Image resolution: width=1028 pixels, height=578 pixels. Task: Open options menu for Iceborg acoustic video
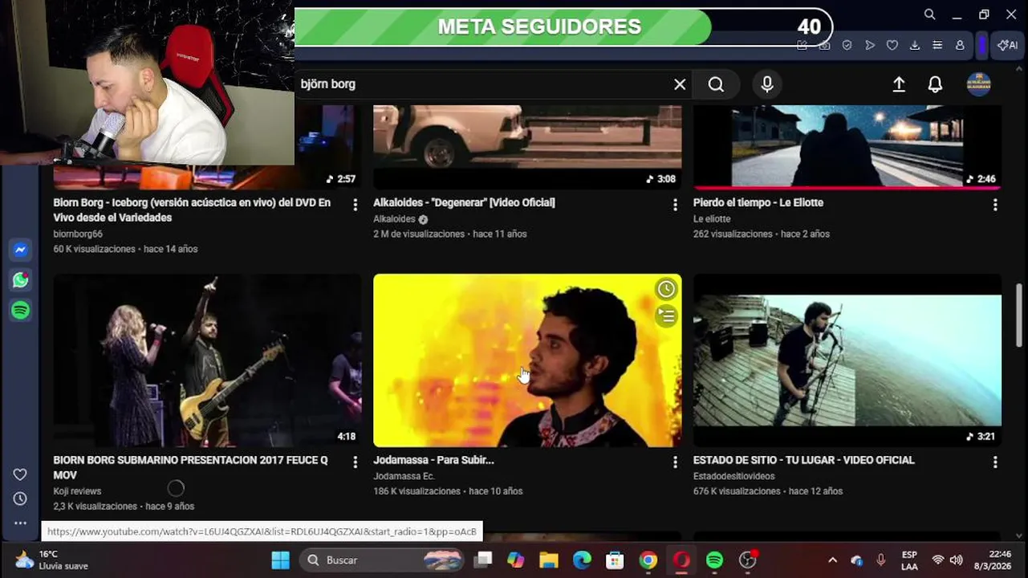click(x=356, y=206)
